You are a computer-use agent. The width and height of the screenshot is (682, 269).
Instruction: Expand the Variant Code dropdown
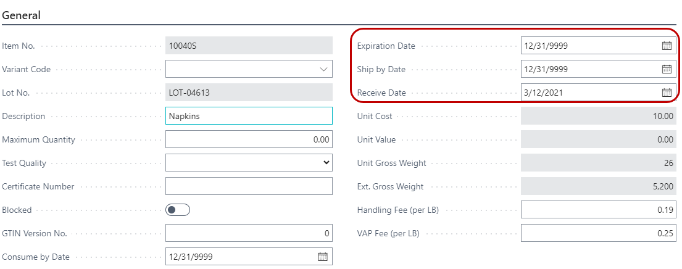pos(323,69)
